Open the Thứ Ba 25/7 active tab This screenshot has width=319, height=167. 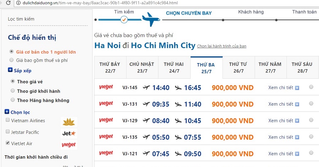(x=207, y=68)
